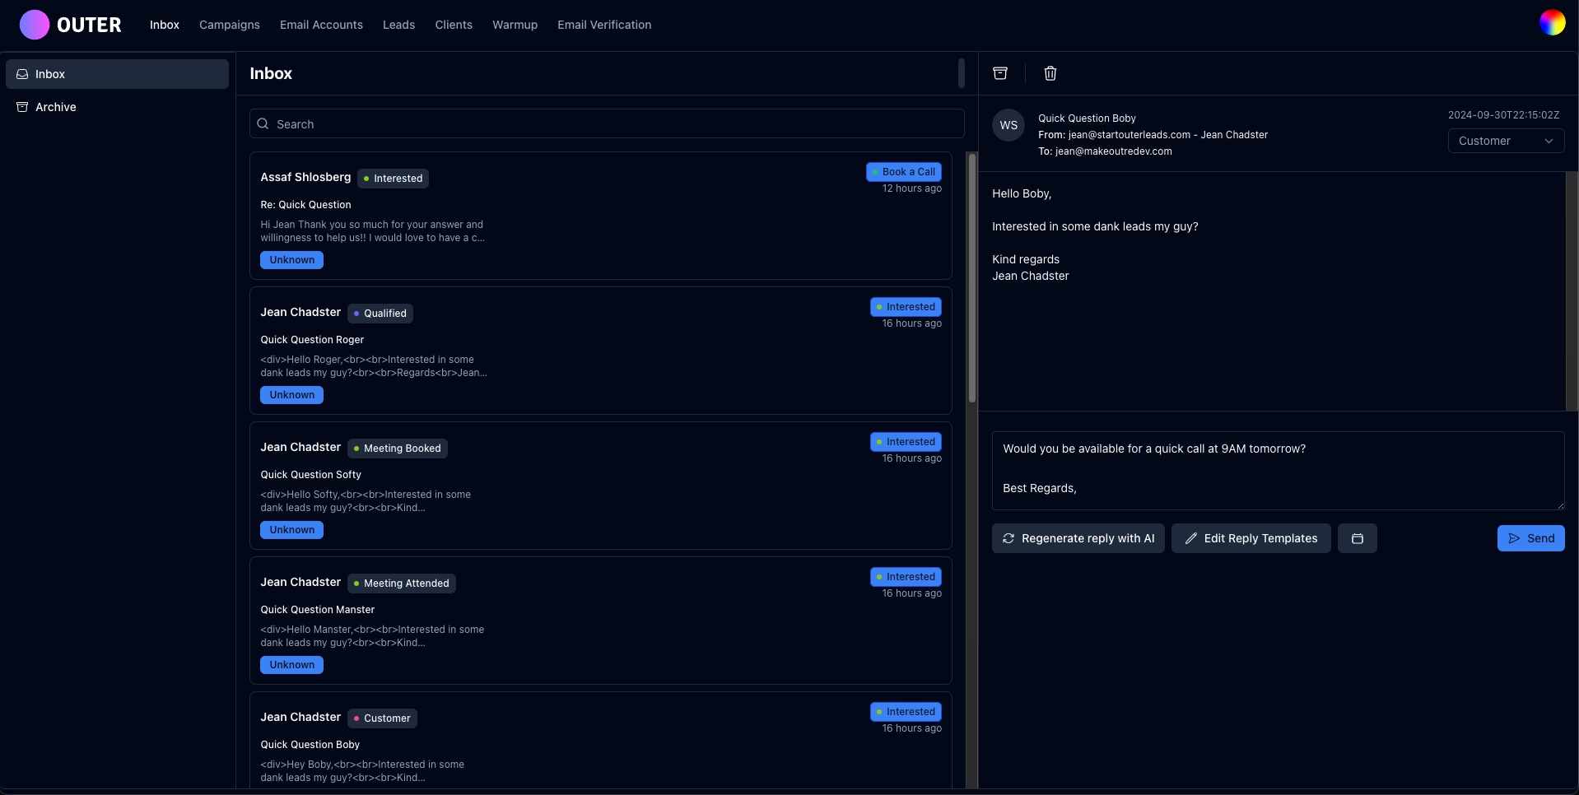Click the archive icon above the email
The image size is (1579, 795).
pyautogui.click(x=1000, y=73)
